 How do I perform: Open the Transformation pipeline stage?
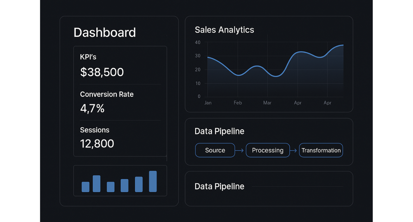(x=321, y=150)
